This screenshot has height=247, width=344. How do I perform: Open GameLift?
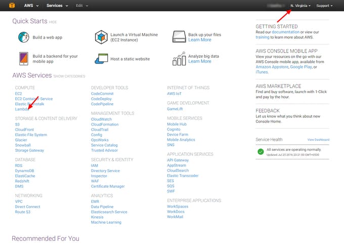coord(175,109)
